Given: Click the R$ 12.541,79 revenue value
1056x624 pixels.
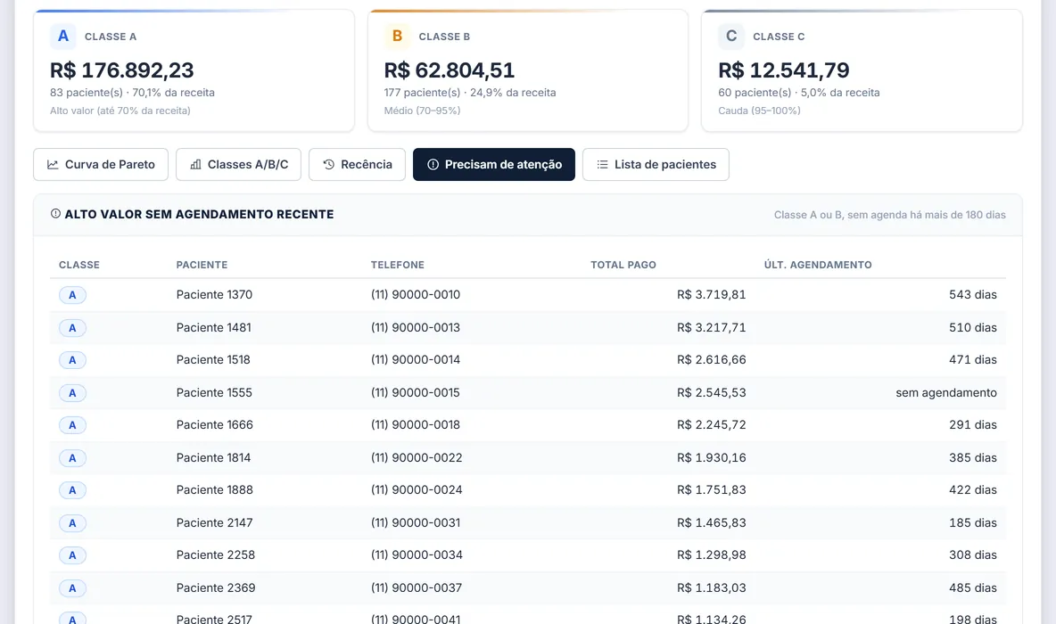Looking at the screenshot, I should [x=784, y=70].
